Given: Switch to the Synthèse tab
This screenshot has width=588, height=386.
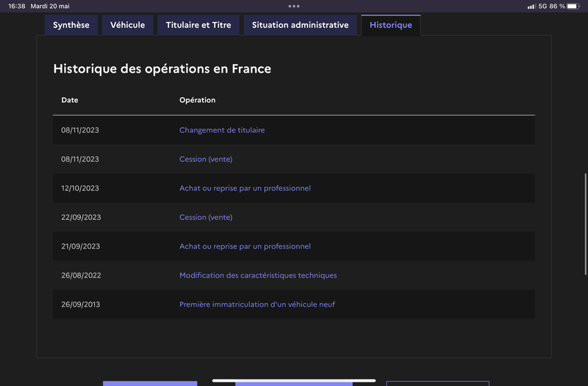Looking at the screenshot, I should [x=71, y=25].
